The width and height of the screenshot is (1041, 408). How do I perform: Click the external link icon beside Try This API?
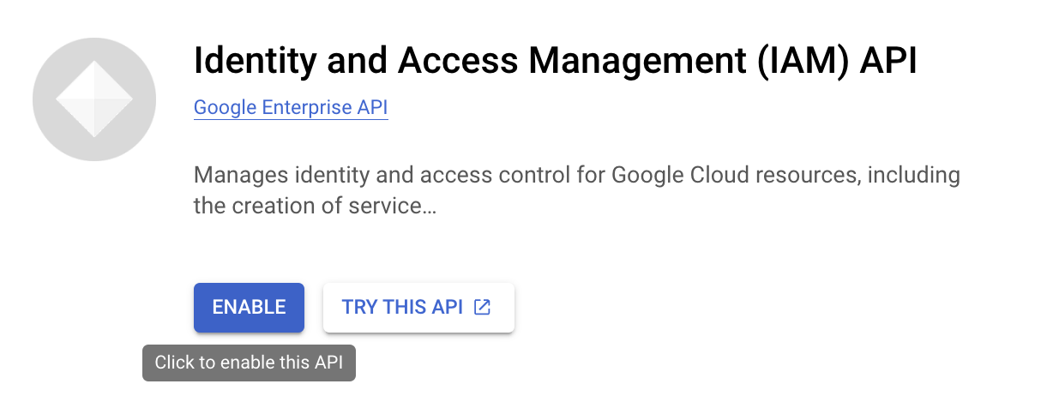483,307
